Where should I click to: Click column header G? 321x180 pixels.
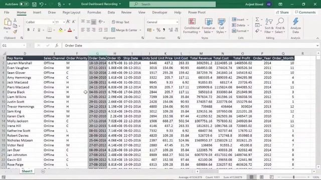(x=97, y=53)
